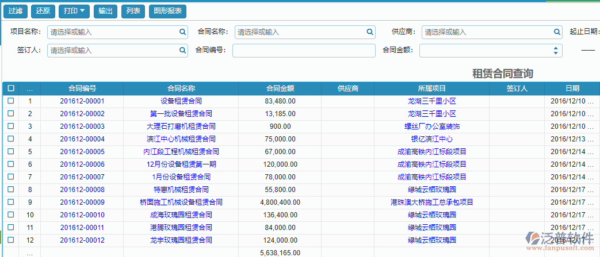Click the 过滤 filter button

coord(16,11)
